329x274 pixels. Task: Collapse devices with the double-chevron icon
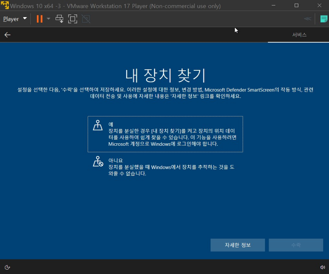[x=307, y=19]
